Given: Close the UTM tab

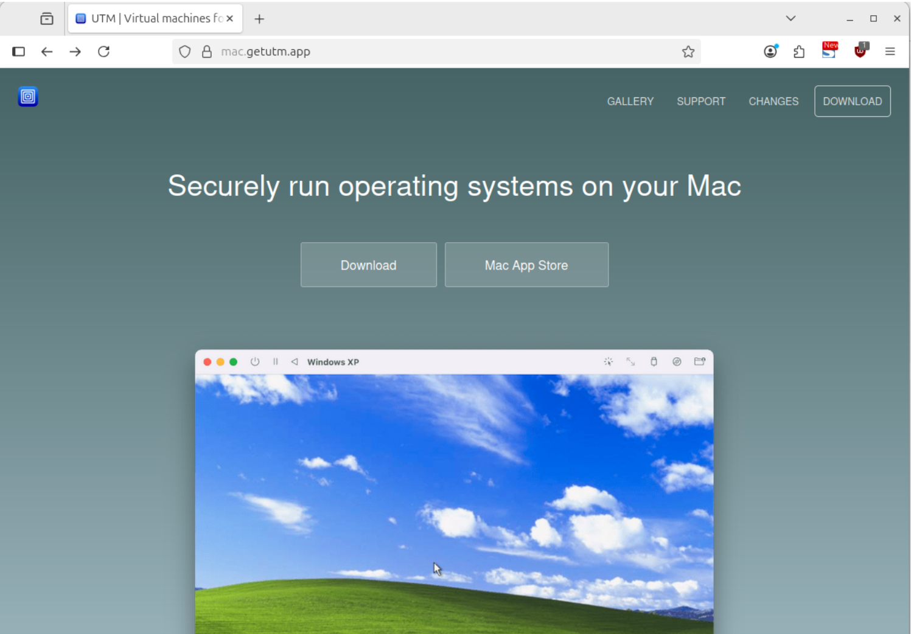Looking at the screenshot, I should (x=230, y=19).
